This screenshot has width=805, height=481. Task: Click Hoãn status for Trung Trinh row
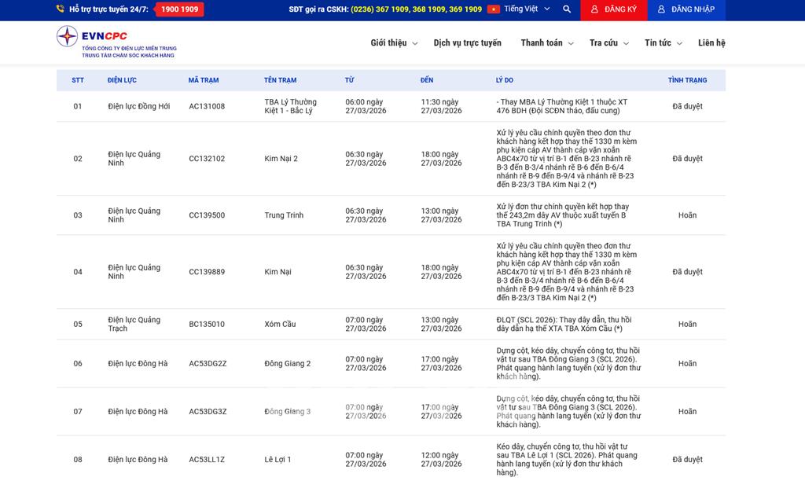coord(687,215)
